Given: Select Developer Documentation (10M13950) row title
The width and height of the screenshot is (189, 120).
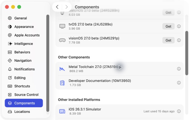Looking at the screenshot, I should point(100,81).
